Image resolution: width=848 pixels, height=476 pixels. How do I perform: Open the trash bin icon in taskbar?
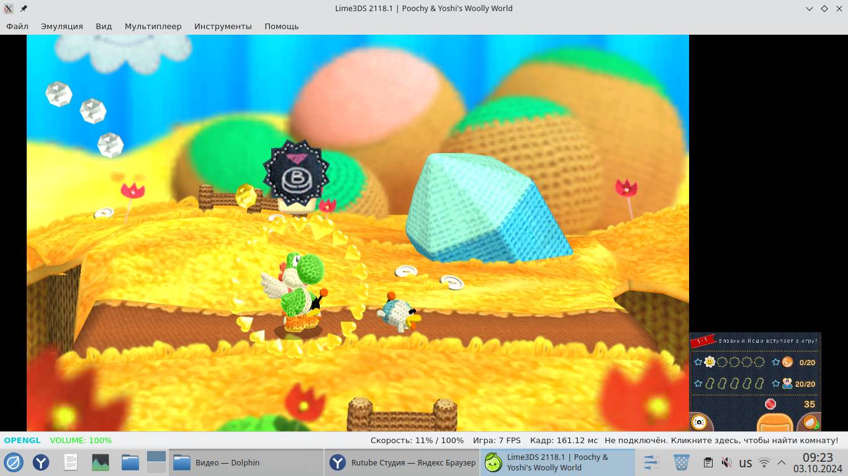click(x=682, y=462)
